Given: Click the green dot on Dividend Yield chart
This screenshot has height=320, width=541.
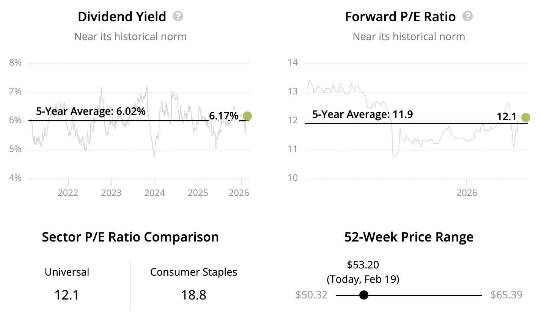Looking at the screenshot, I should tap(247, 116).
